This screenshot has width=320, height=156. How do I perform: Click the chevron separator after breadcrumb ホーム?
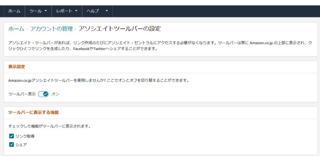[x=27, y=29]
